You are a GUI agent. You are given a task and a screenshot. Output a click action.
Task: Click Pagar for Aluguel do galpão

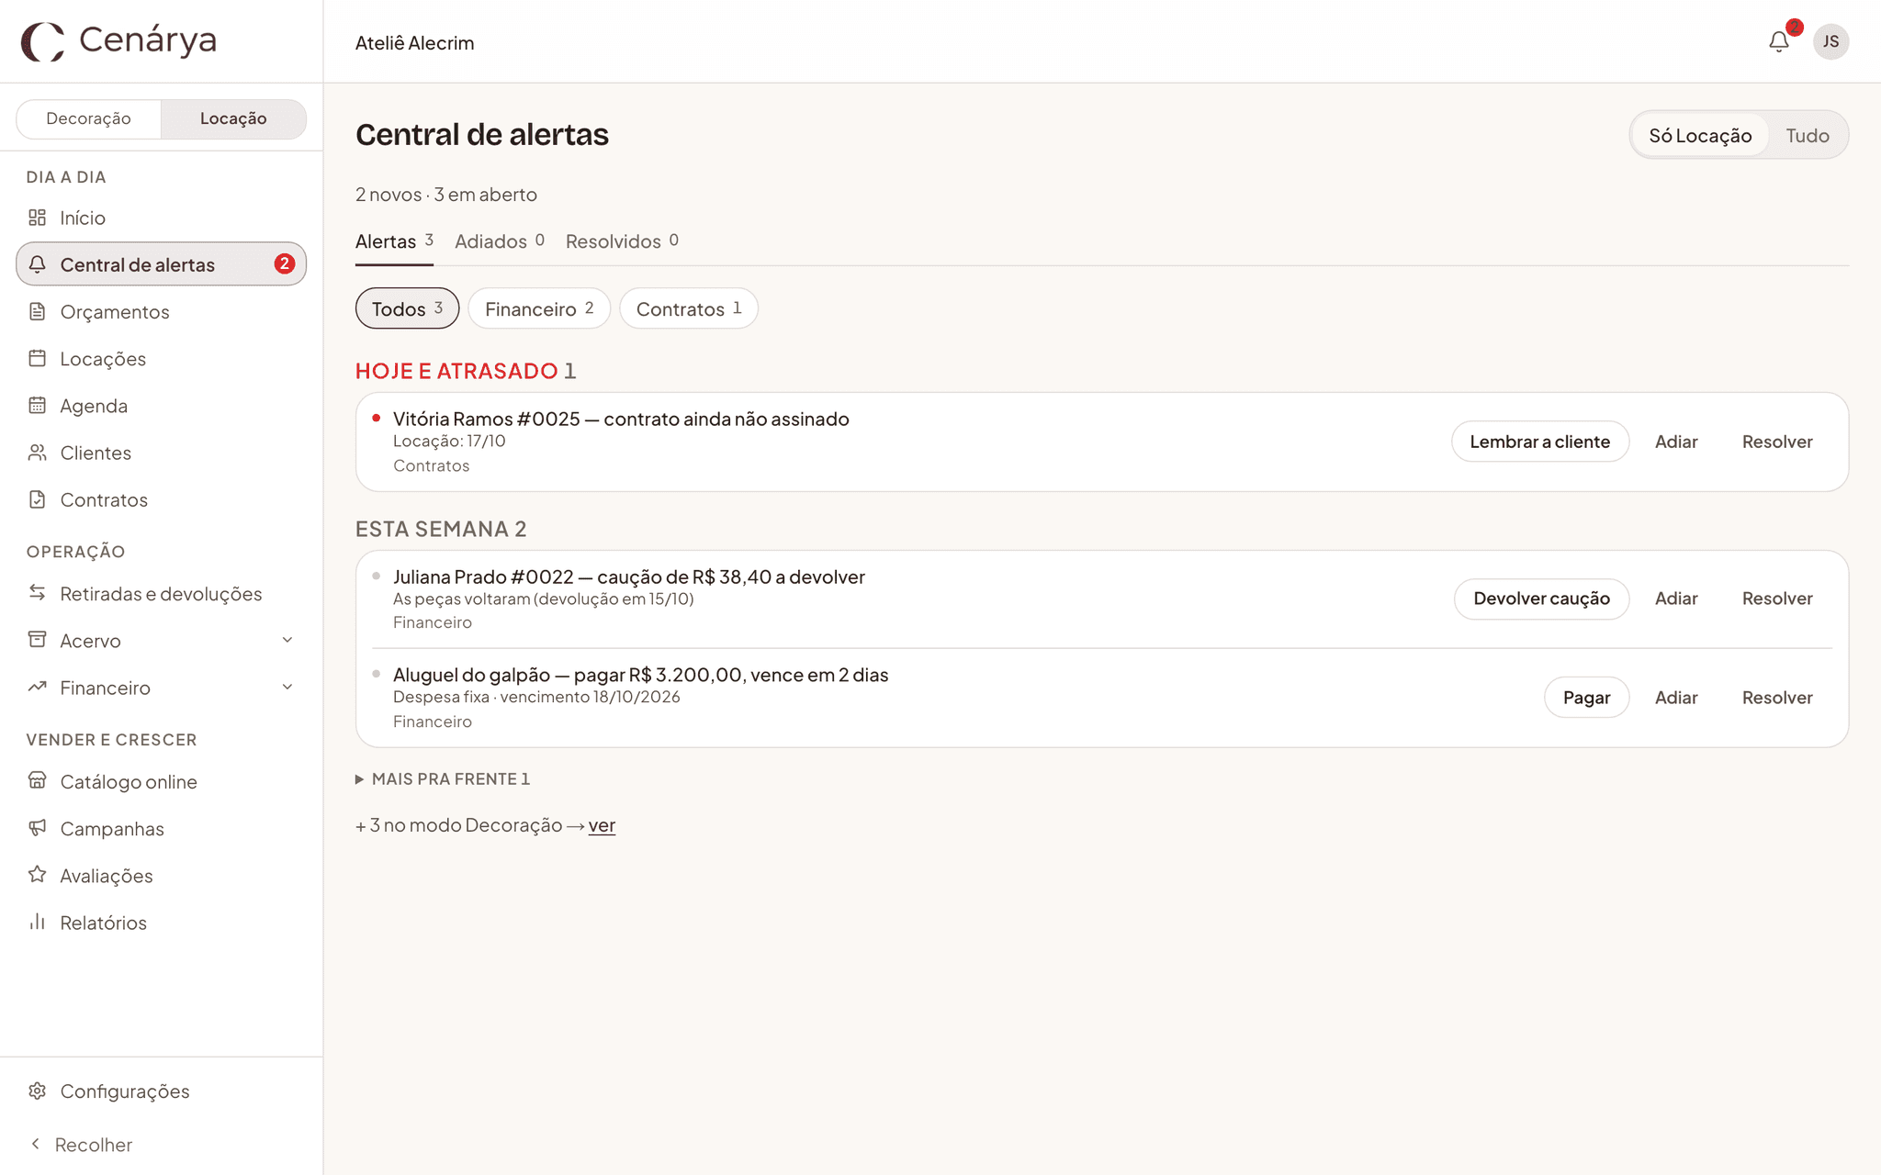coord(1586,698)
